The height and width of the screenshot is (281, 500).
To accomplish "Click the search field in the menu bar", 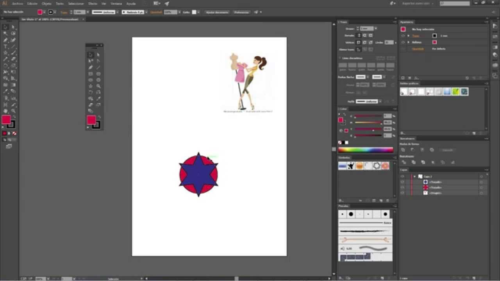I will [455, 4].
